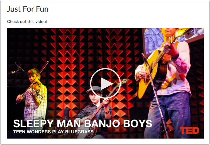Click the overhead microphone above the fiddler

(x=19, y=68)
